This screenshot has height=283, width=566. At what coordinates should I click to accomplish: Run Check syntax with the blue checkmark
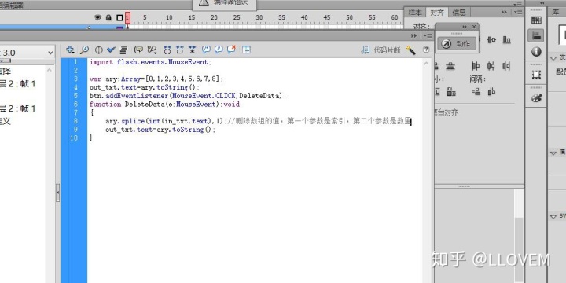point(111,50)
